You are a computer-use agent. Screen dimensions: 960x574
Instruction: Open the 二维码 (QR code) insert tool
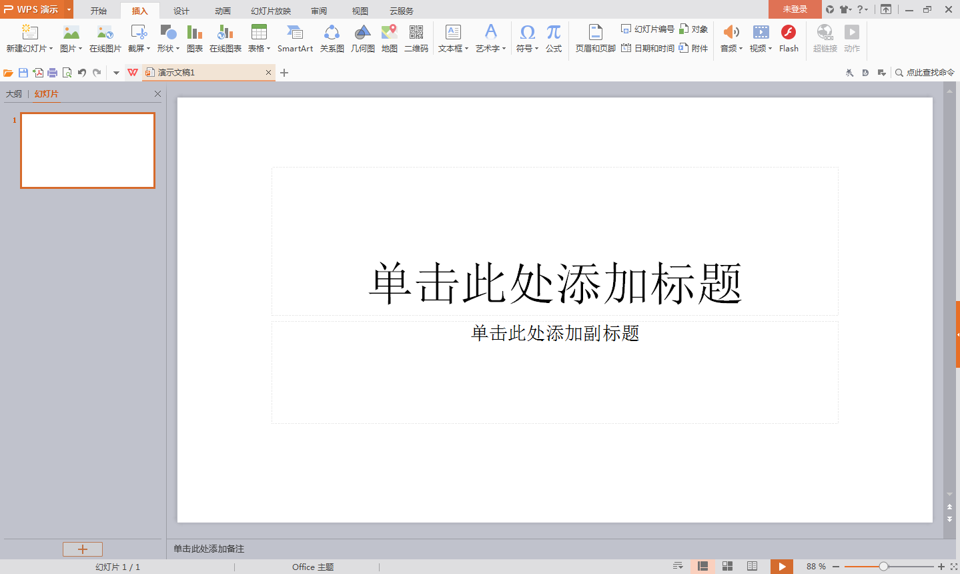pos(416,39)
